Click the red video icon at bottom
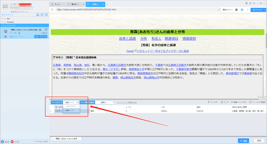The width and height of the screenshot is (267, 144). click(x=12, y=142)
